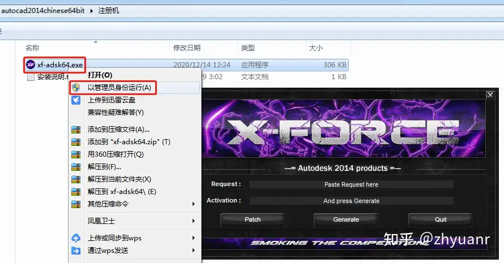The height and width of the screenshot is (263, 504).
Task: Click the Activation output field
Action: pyautogui.click(x=351, y=201)
